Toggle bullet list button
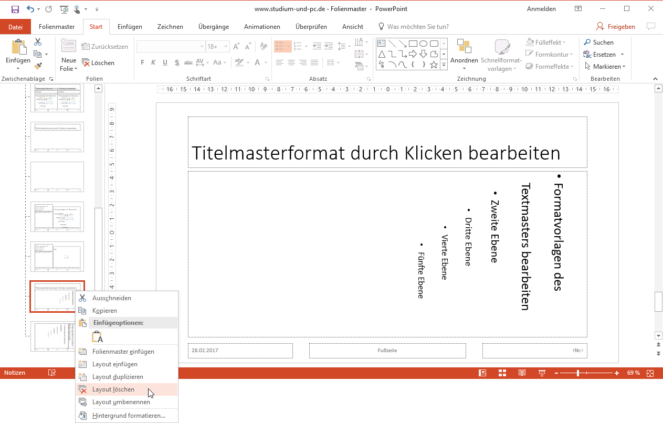 279,46
